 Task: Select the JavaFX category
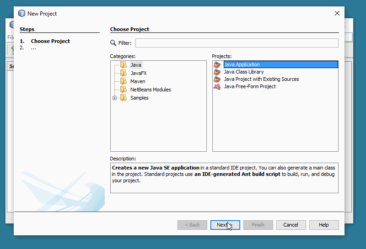point(138,73)
